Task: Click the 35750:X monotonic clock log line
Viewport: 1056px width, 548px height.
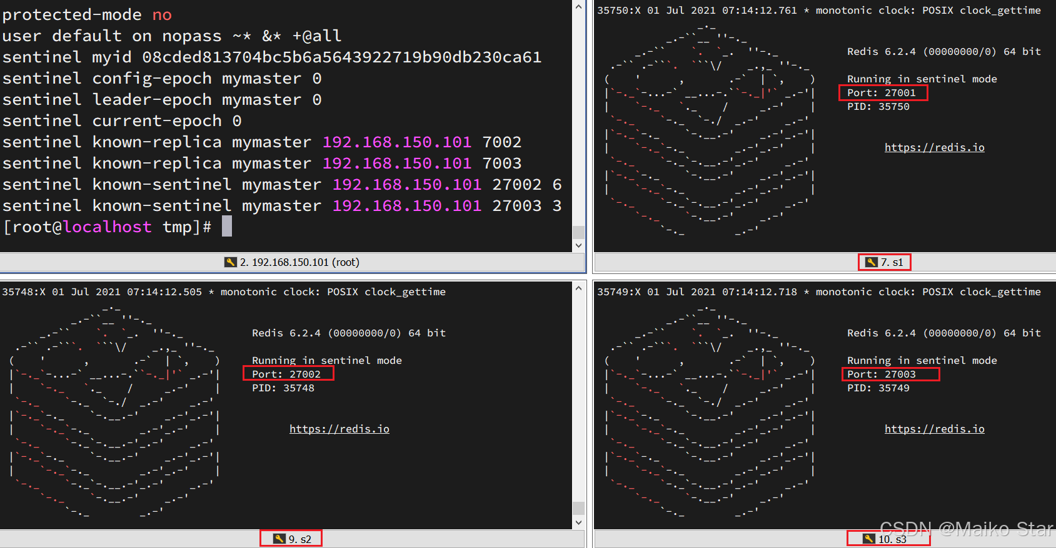Action: [818, 11]
